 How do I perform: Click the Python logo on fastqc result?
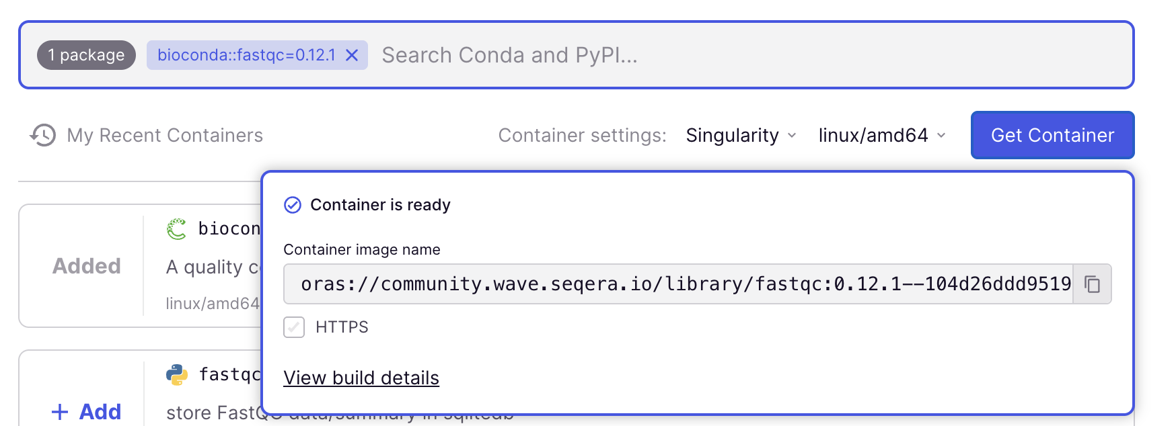(x=177, y=374)
